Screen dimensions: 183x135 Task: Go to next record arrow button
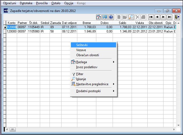pyautogui.click(x=163, y=17)
